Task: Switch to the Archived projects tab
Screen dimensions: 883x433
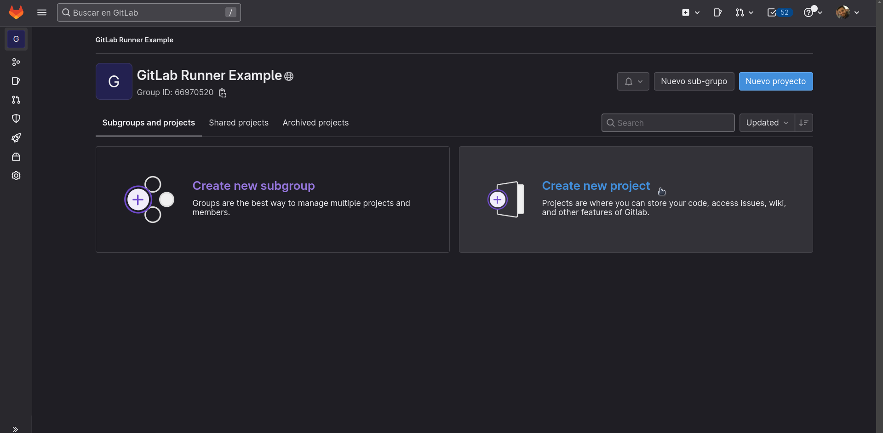Action: click(x=315, y=123)
